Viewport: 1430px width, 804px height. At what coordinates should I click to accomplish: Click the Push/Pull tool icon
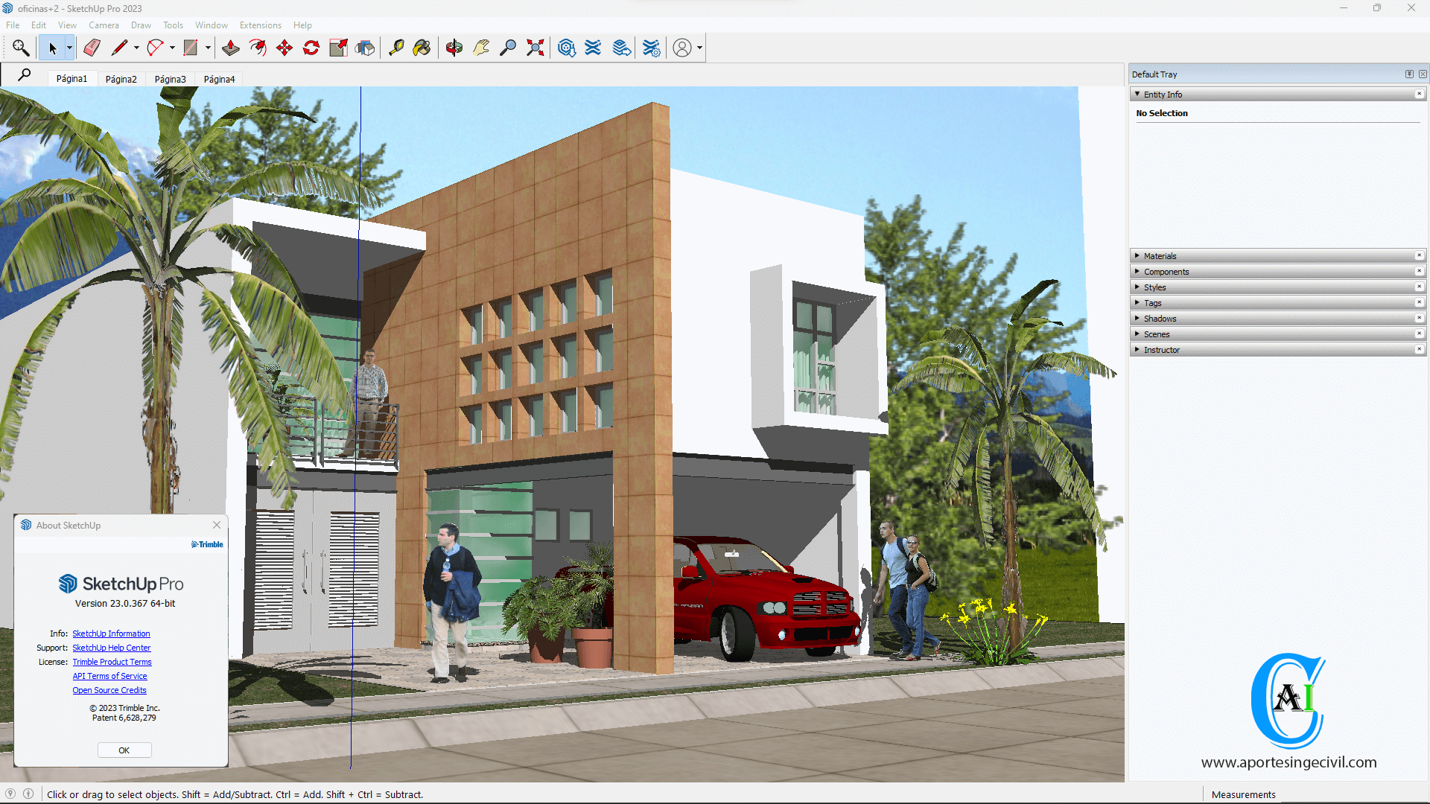tap(229, 47)
